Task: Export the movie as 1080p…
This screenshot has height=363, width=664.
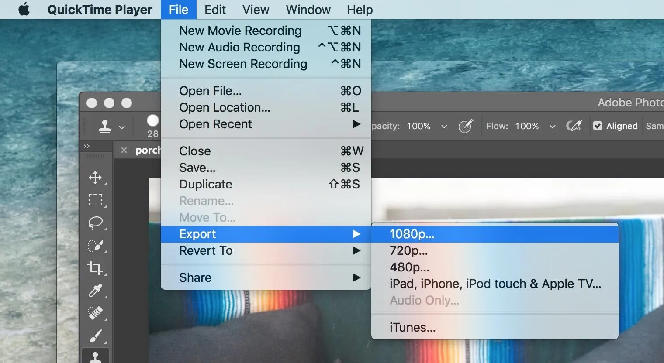Action: click(495, 234)
